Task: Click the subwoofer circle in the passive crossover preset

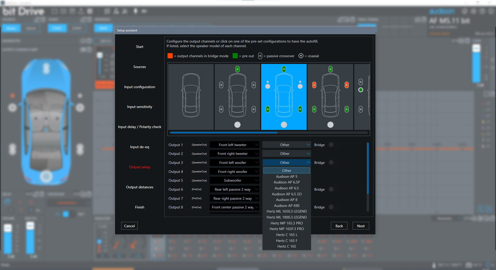Action: (237, 125)
